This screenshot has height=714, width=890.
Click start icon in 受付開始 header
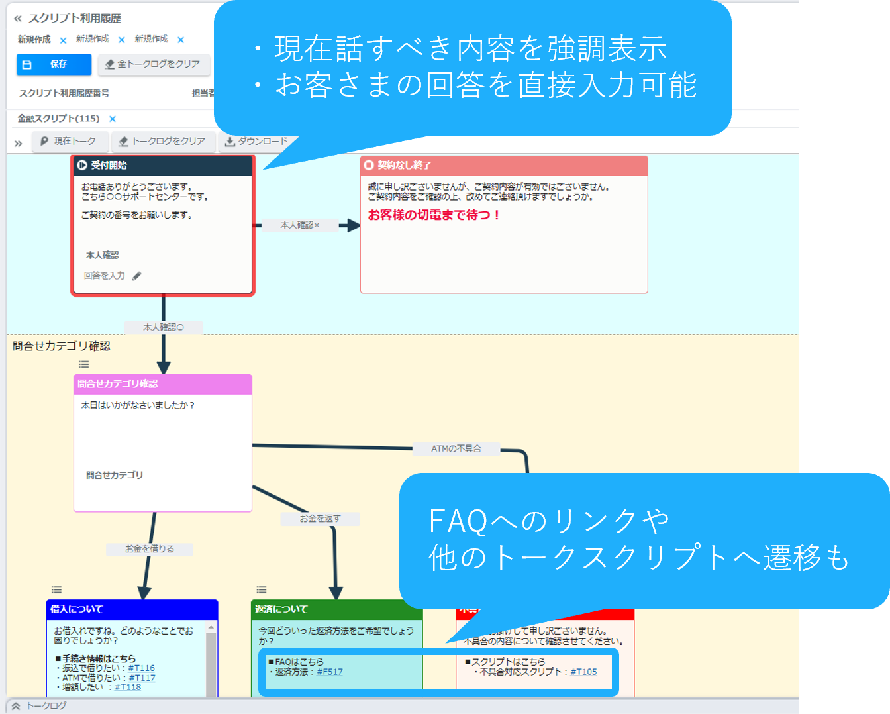tap(82, 166)
